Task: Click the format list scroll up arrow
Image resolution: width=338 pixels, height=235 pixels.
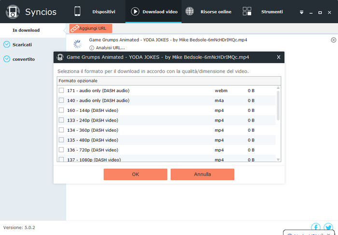Action: 278,88
